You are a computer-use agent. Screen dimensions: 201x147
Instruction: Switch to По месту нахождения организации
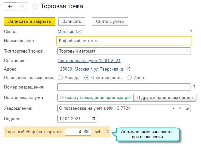[95, 97]
